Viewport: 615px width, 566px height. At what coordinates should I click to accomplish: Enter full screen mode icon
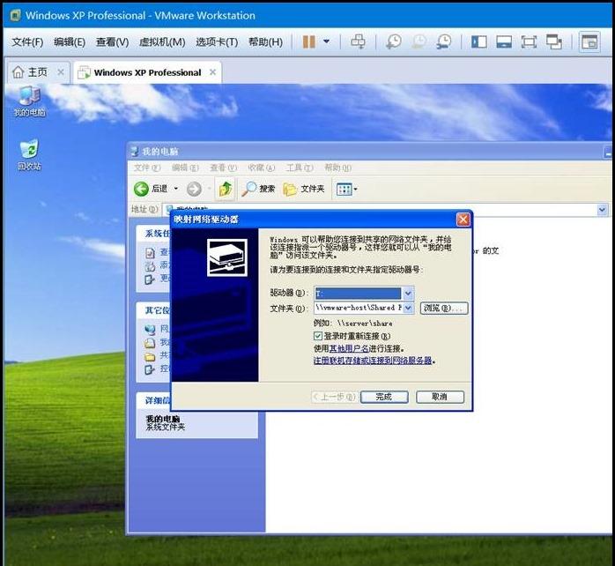(529, 41)
